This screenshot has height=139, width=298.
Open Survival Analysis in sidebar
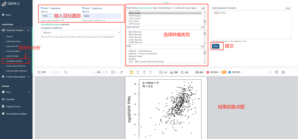coord(13,51)
